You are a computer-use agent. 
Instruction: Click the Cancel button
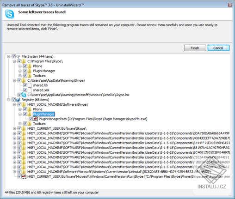(218, 48)
